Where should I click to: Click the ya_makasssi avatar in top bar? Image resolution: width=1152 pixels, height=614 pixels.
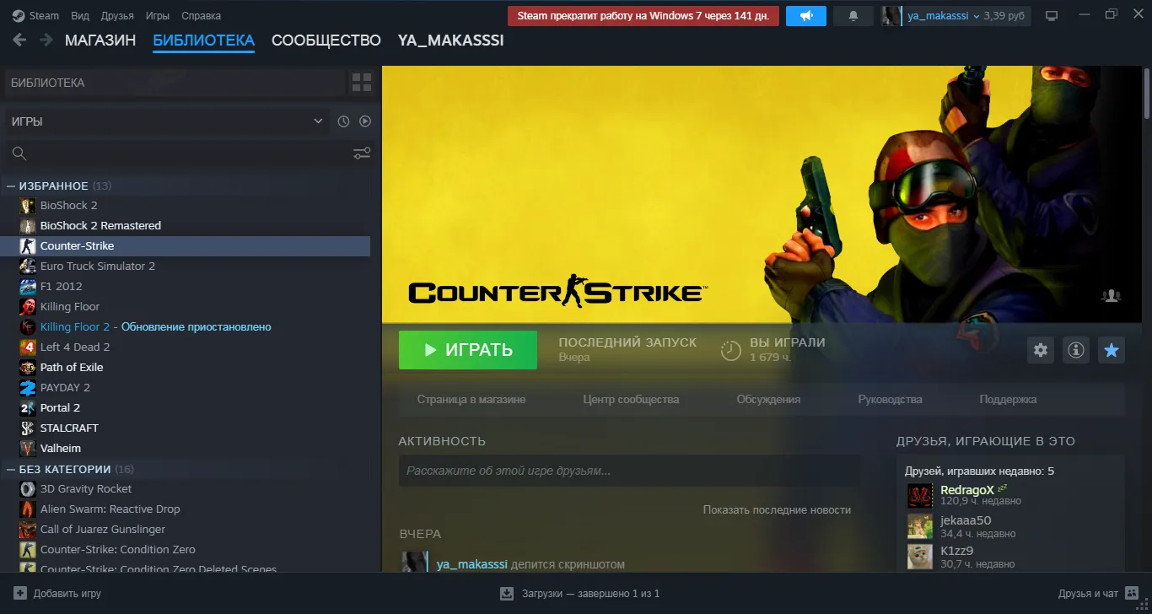click(x=891, y=16)
